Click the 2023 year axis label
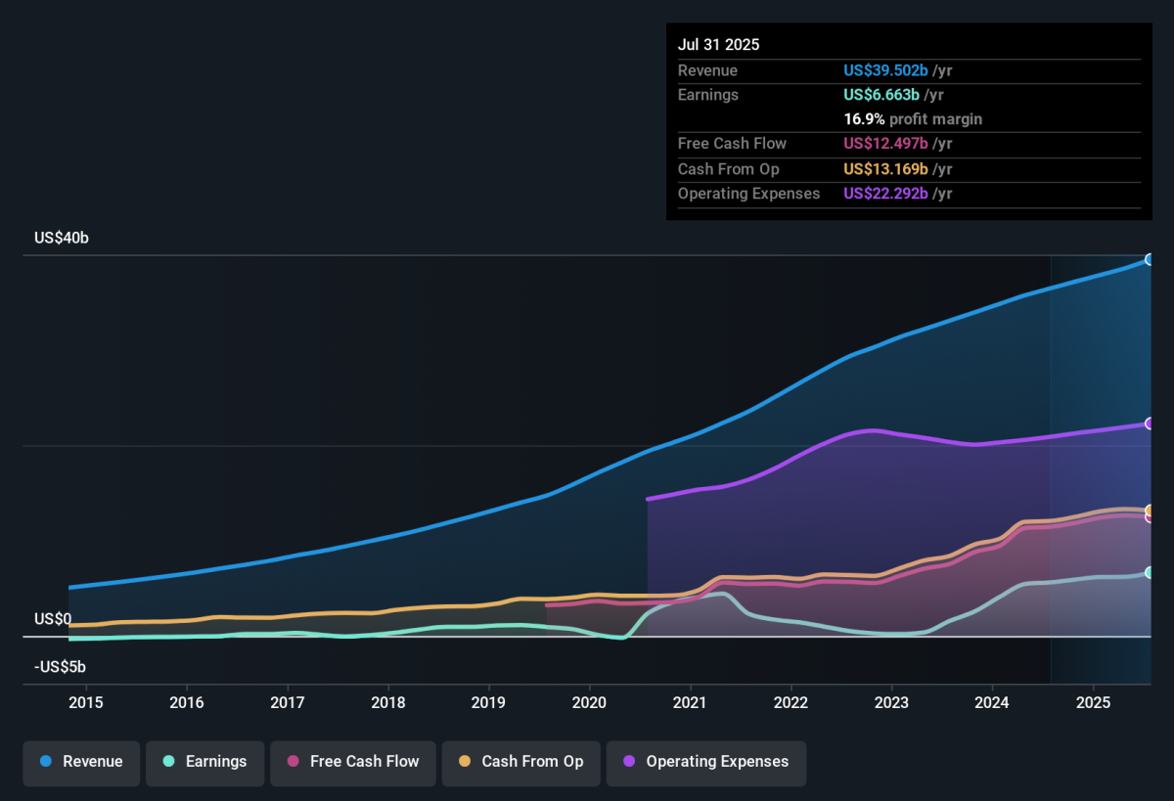1174x801 pixels. (891, 702)
